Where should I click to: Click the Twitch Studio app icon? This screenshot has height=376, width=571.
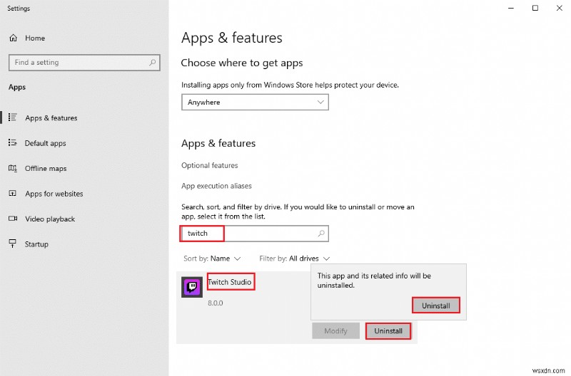192,287
